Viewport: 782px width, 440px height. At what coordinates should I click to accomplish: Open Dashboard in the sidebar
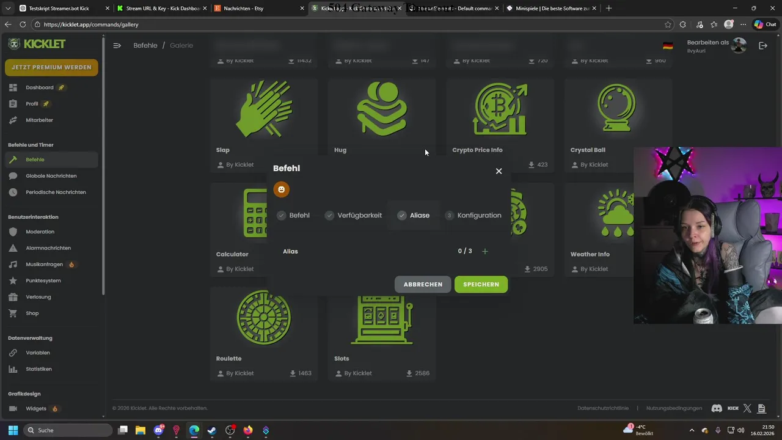tap(40, 87)
